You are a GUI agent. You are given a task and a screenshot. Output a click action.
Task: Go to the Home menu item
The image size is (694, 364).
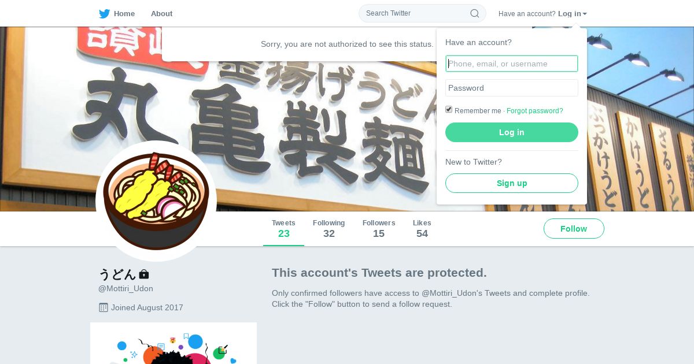124,13
